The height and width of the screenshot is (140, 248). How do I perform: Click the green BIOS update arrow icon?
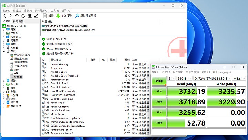tap(58, 16)
